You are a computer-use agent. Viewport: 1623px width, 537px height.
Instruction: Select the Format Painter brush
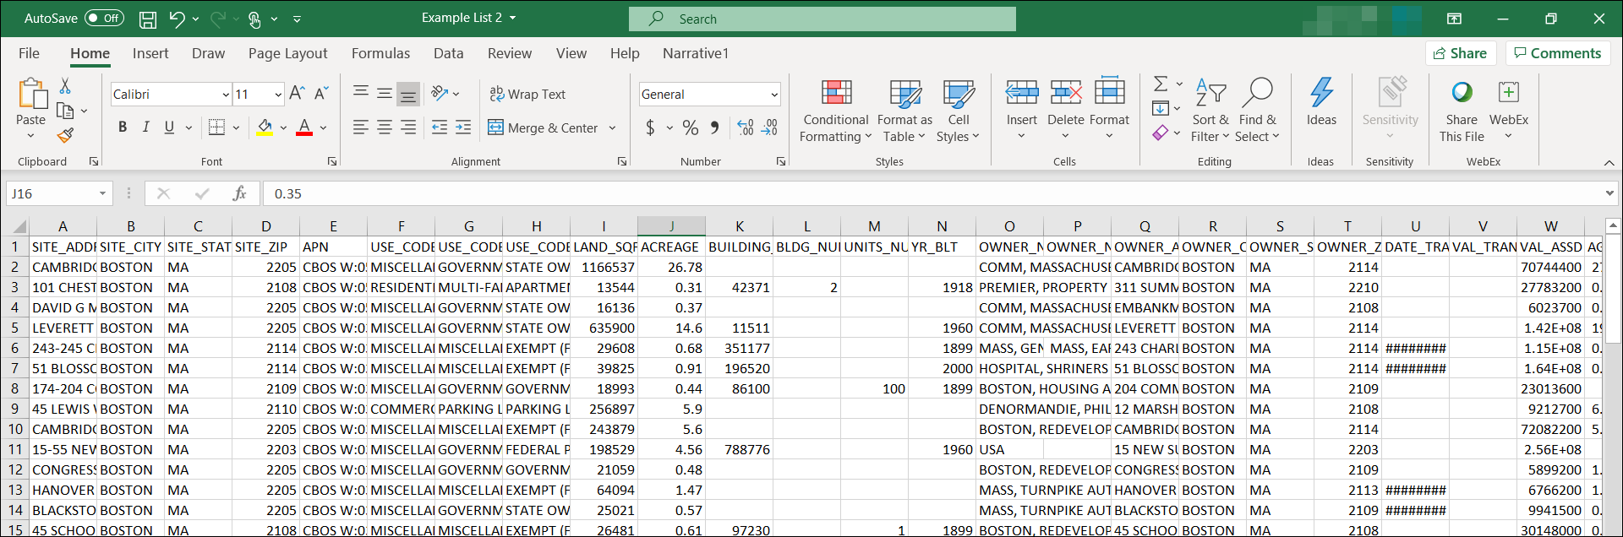65,135
